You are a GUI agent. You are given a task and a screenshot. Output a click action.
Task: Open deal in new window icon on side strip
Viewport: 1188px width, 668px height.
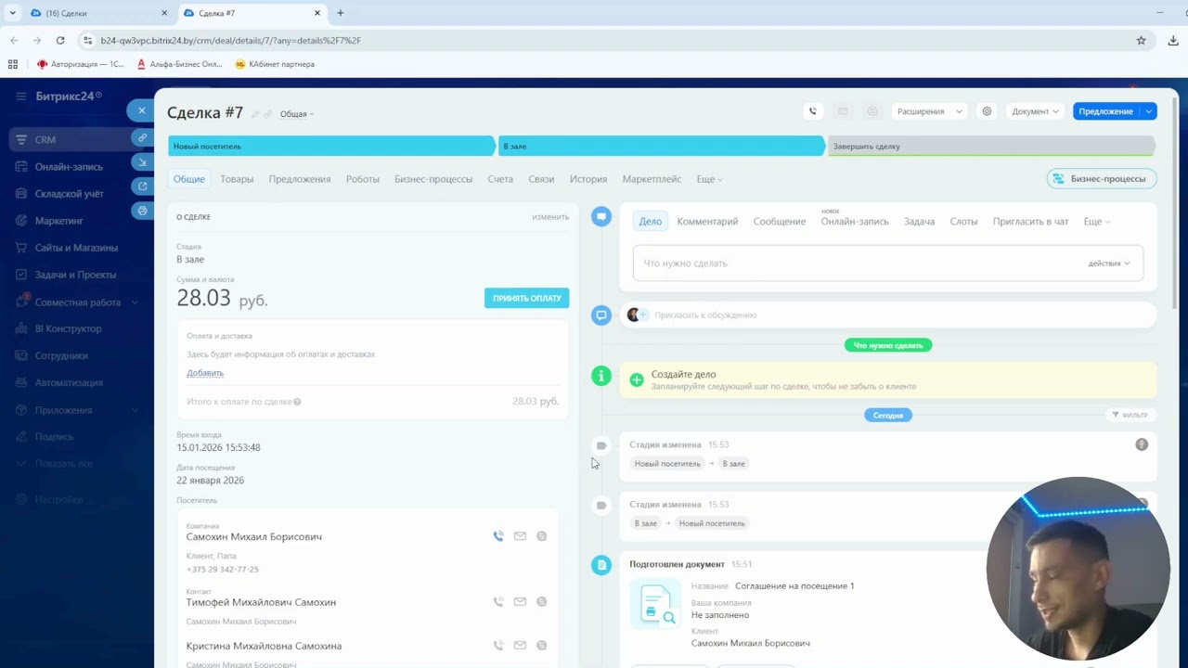coord(142,186)
